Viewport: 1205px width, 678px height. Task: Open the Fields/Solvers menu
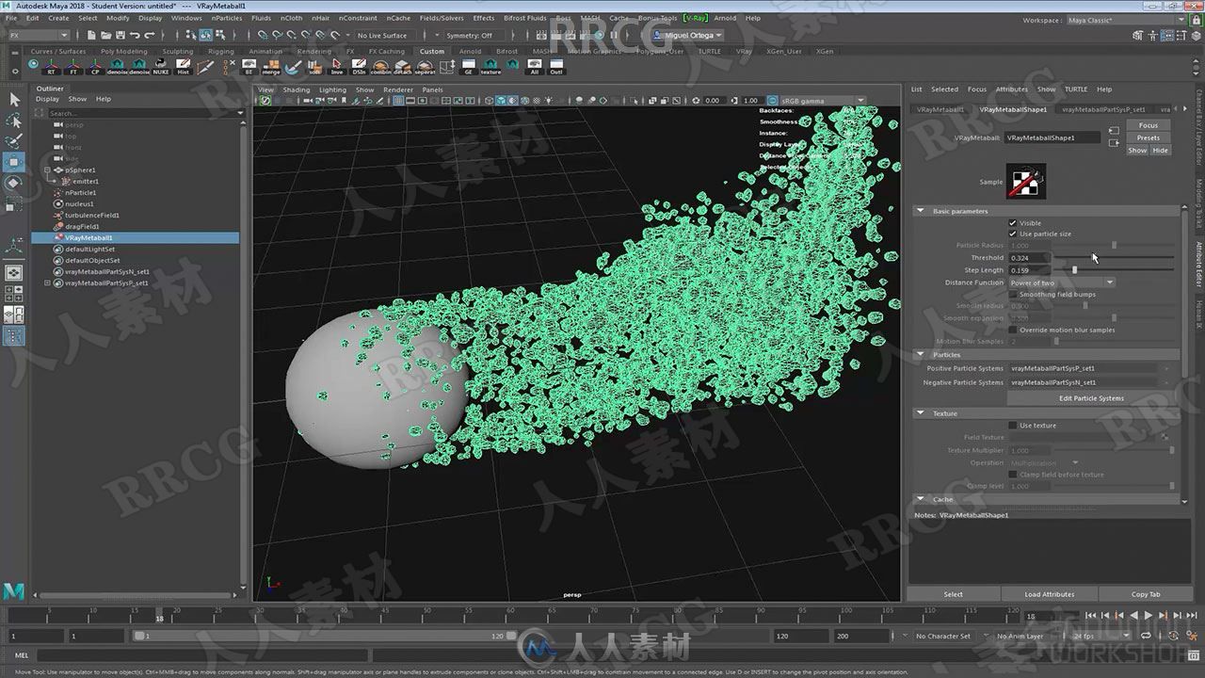(442, 18)
